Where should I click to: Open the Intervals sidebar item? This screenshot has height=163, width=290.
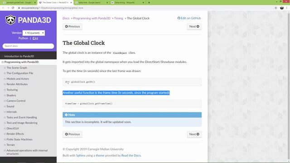click(x=12, y=112)
